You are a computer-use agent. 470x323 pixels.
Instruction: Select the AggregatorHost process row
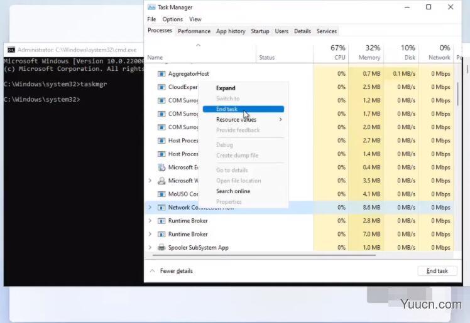[298, 73]
